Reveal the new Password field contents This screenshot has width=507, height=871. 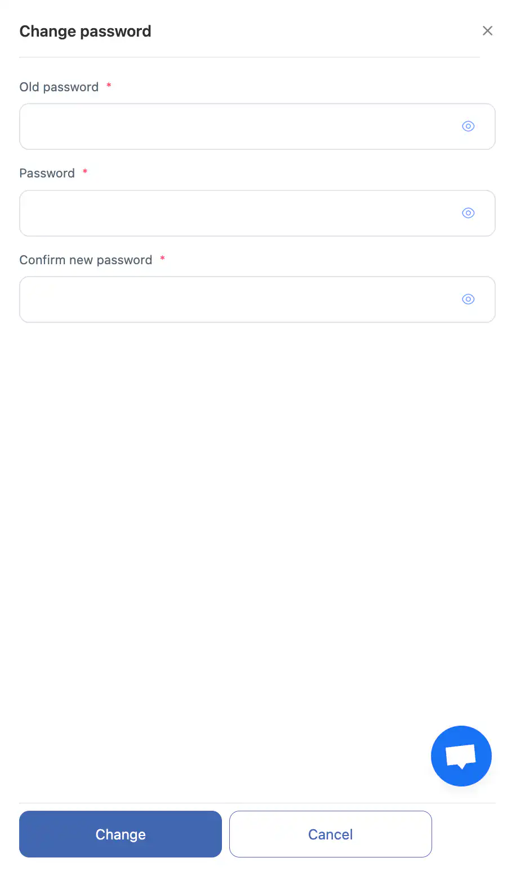pos(468,213)
